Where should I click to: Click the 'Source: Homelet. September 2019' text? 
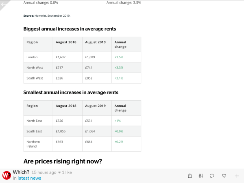point(47,15)
